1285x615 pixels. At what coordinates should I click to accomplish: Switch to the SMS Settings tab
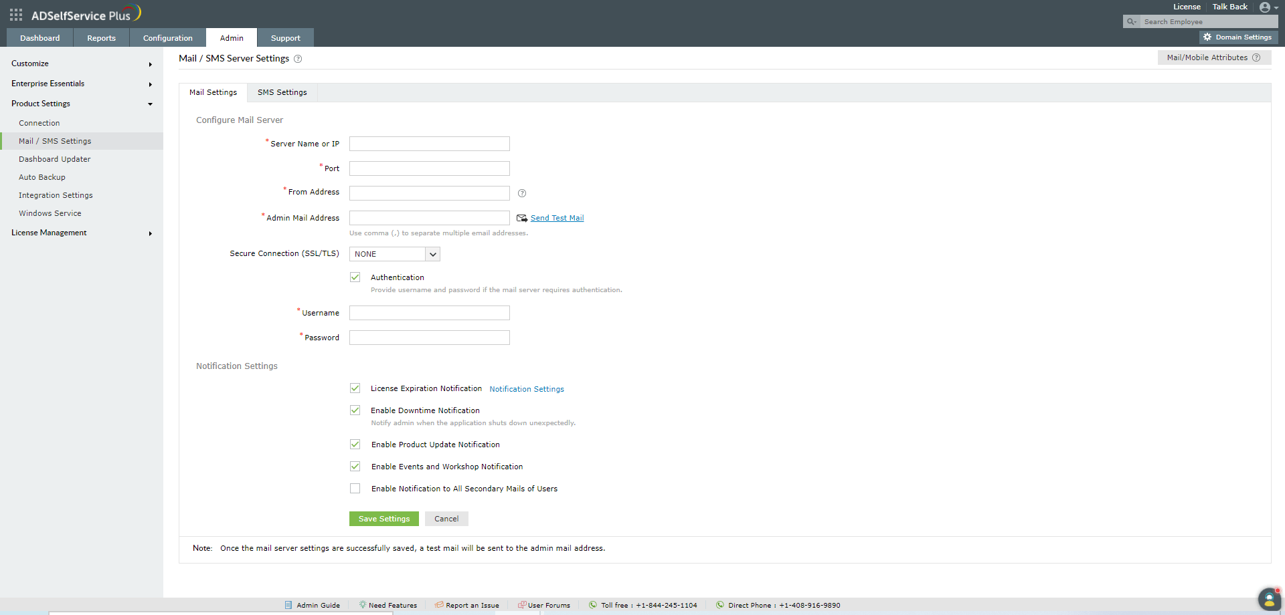point(282,92)
